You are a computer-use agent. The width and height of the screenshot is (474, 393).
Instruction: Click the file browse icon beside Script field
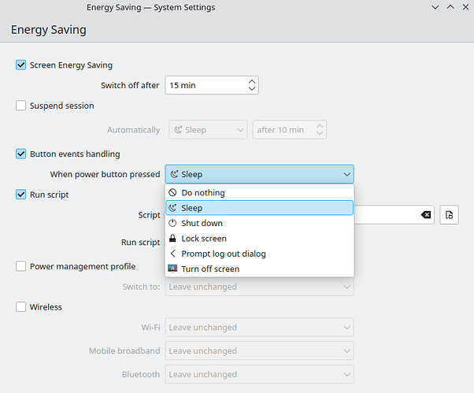[x=449, y=215]
